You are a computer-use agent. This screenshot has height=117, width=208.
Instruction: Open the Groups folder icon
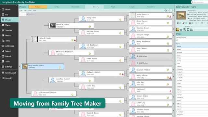click(x=192, y=30)
